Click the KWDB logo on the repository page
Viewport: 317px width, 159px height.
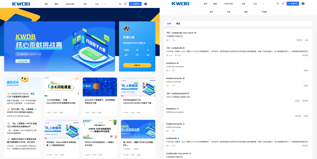pos(181,4)
